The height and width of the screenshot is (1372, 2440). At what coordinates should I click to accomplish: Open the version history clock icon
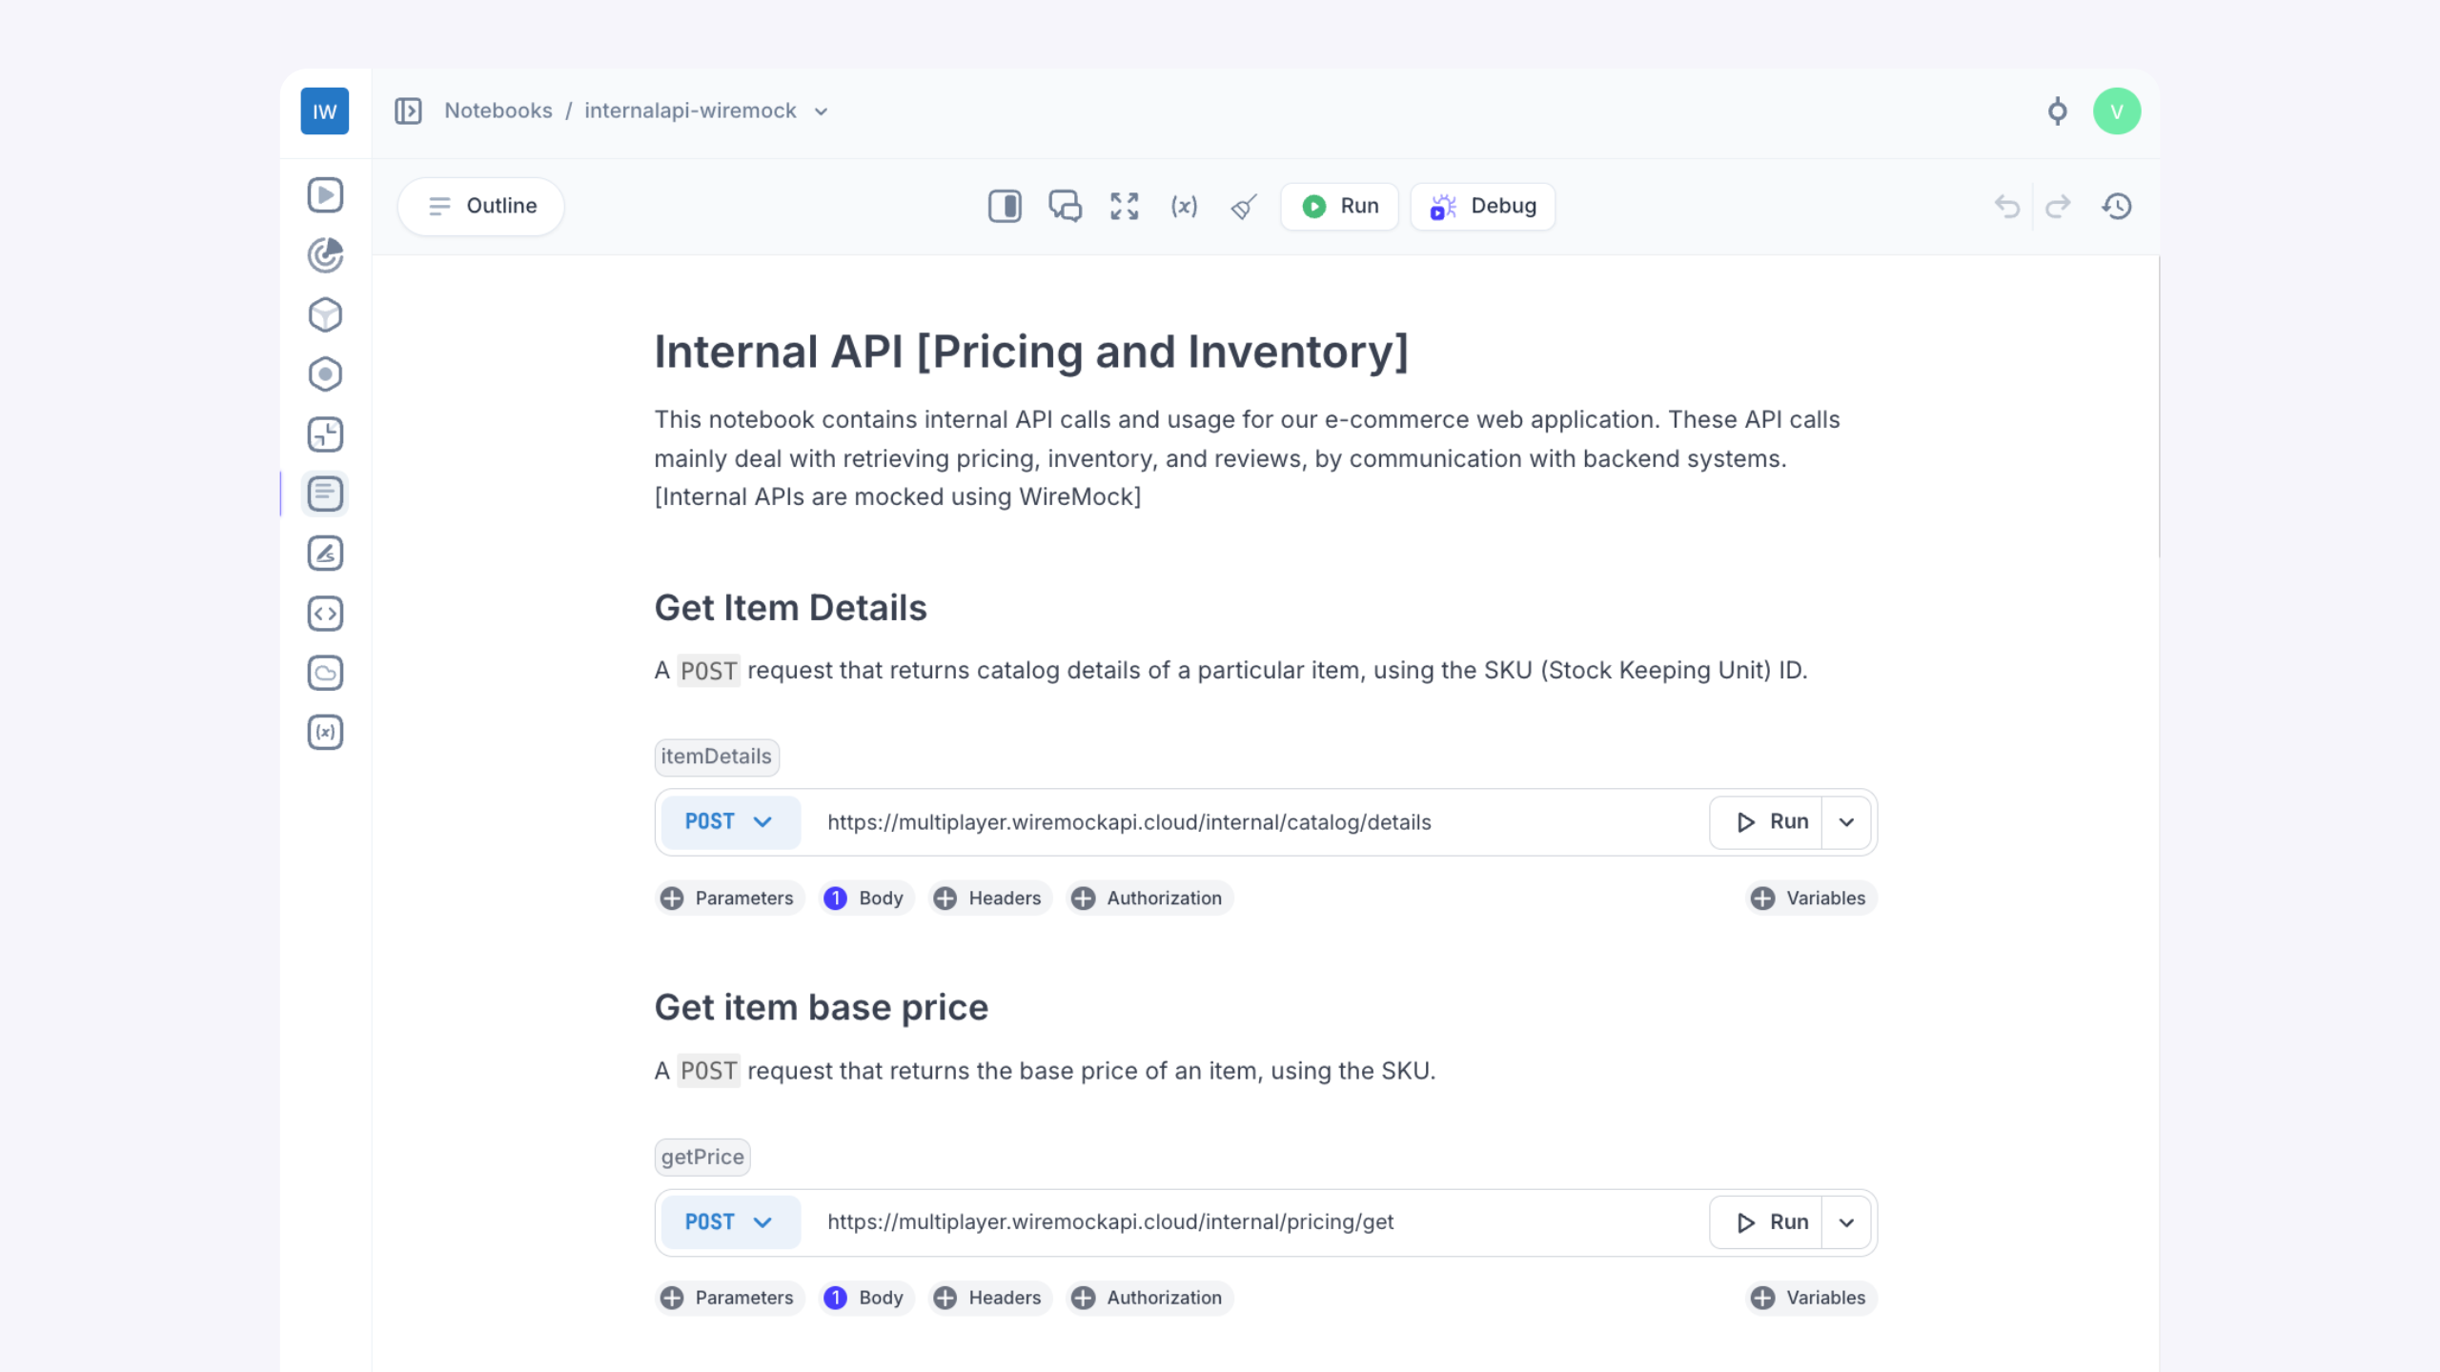click(x=2117, y=206)
